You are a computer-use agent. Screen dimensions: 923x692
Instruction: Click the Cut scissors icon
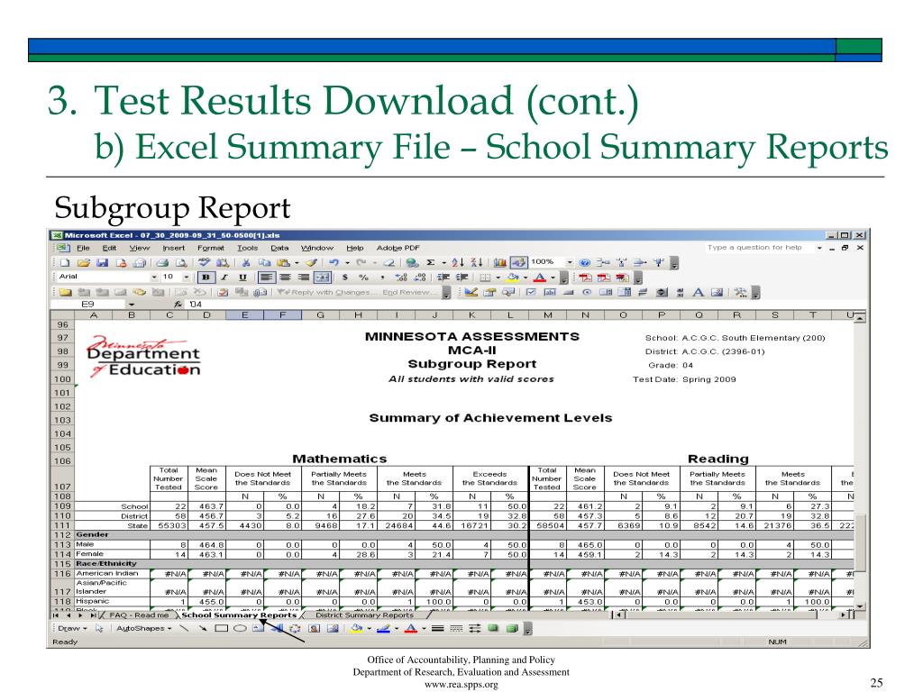pyautogui.click(x=247, y=262)
